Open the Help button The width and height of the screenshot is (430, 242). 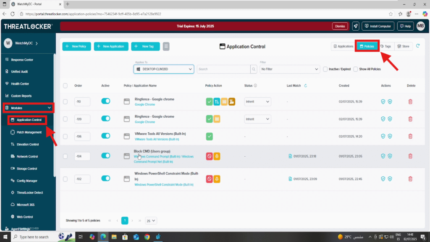pyautogui.click(x=405, y=26)
